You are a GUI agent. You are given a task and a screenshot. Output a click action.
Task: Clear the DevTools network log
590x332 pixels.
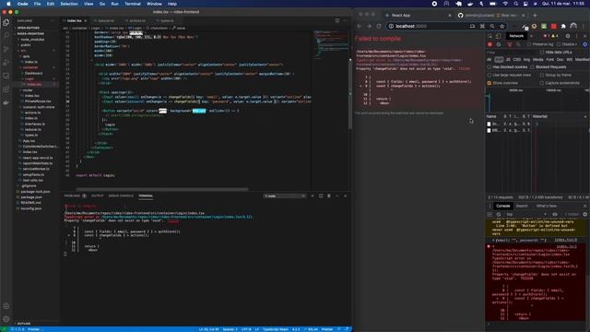499,44
